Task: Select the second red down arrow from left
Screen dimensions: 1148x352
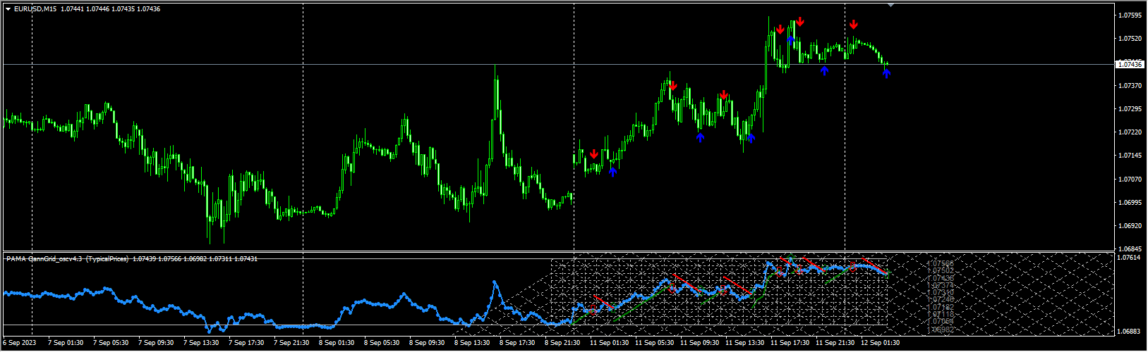Action: (673, 86)
